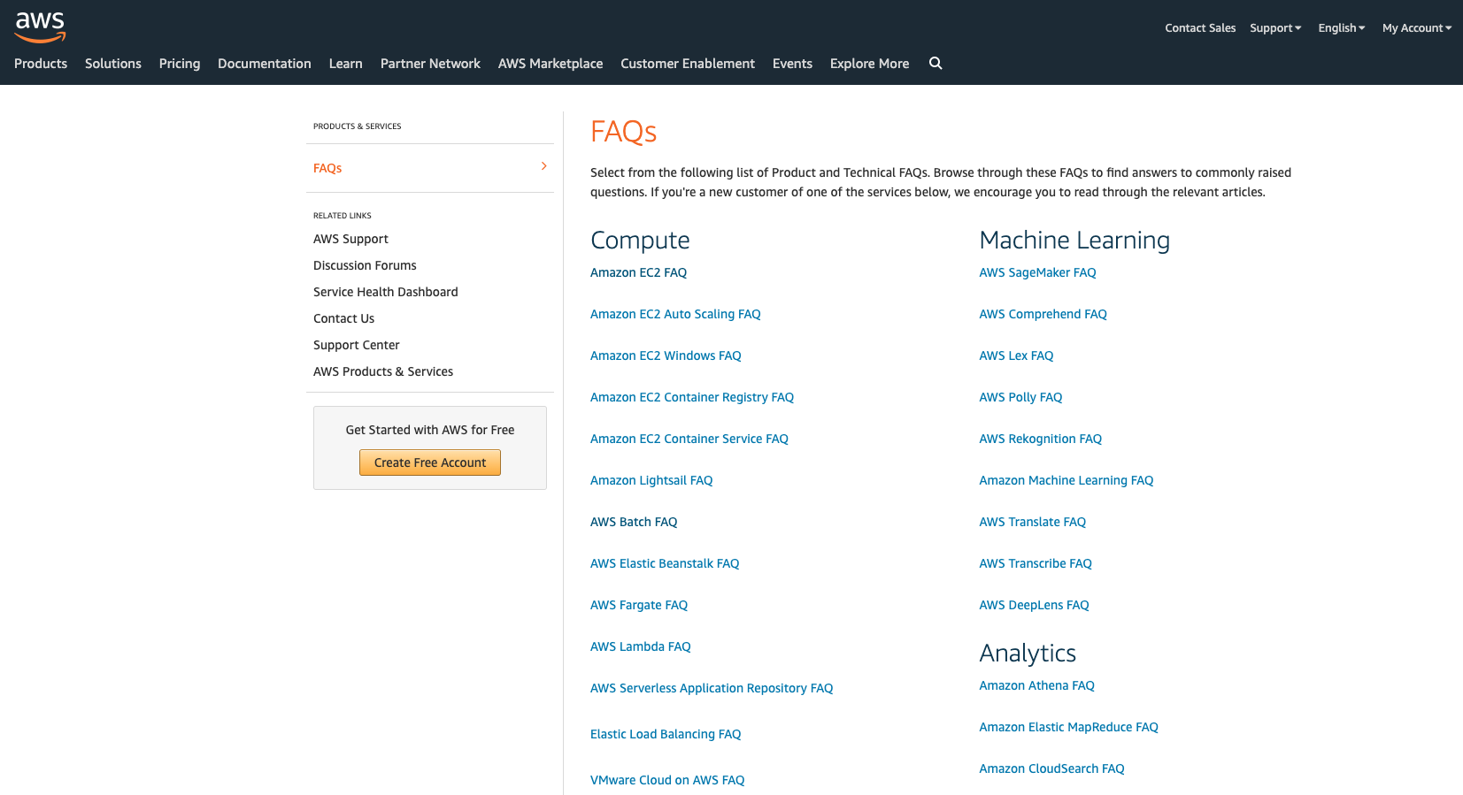Click the Create Free Account button
The height and width of the screenshot is (795, 1463).
[x=430, y=462]
